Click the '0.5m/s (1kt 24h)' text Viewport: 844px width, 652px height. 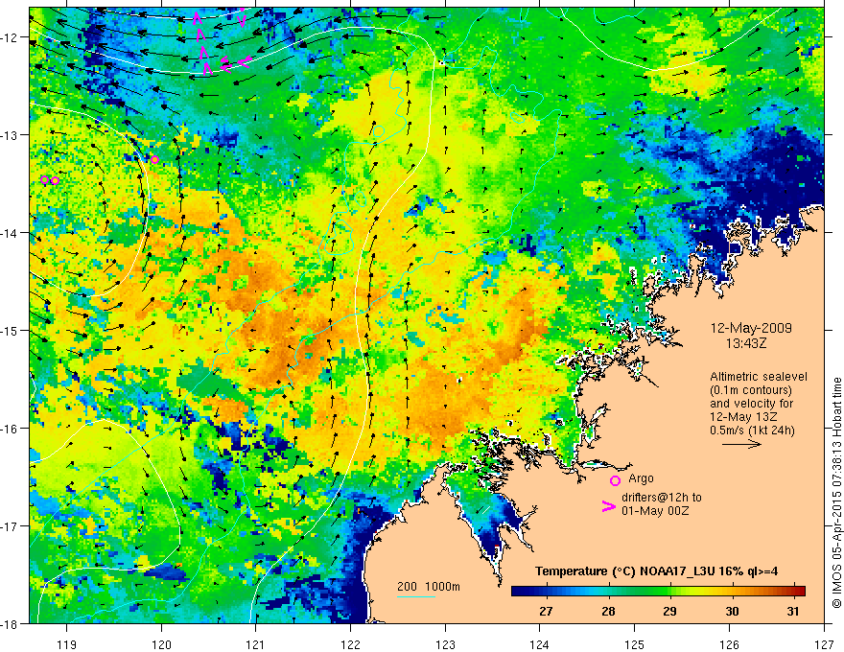pos(752,430)
